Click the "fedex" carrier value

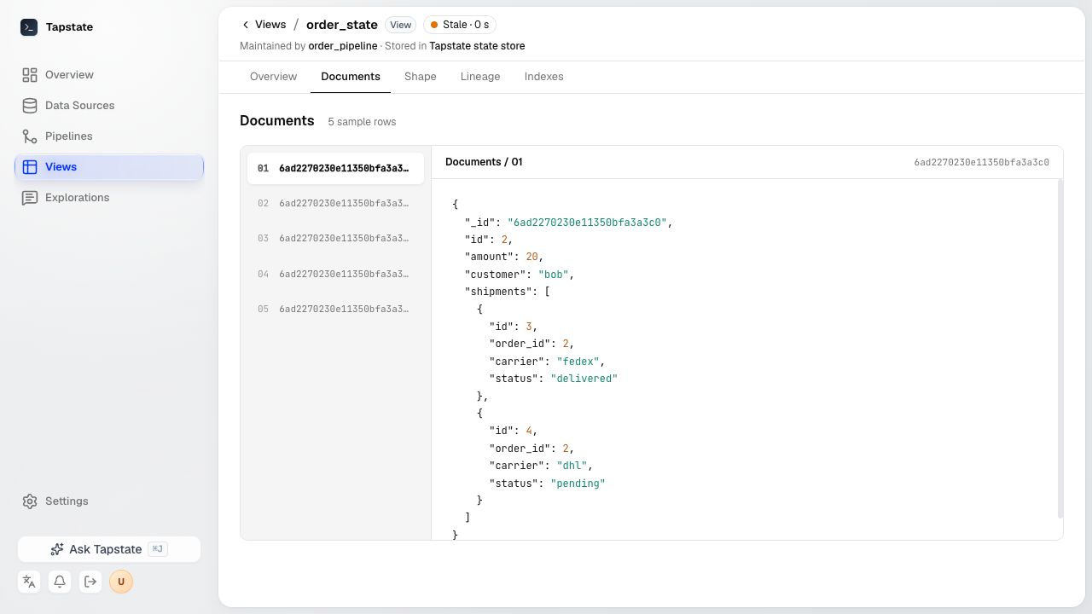point(578,362)
